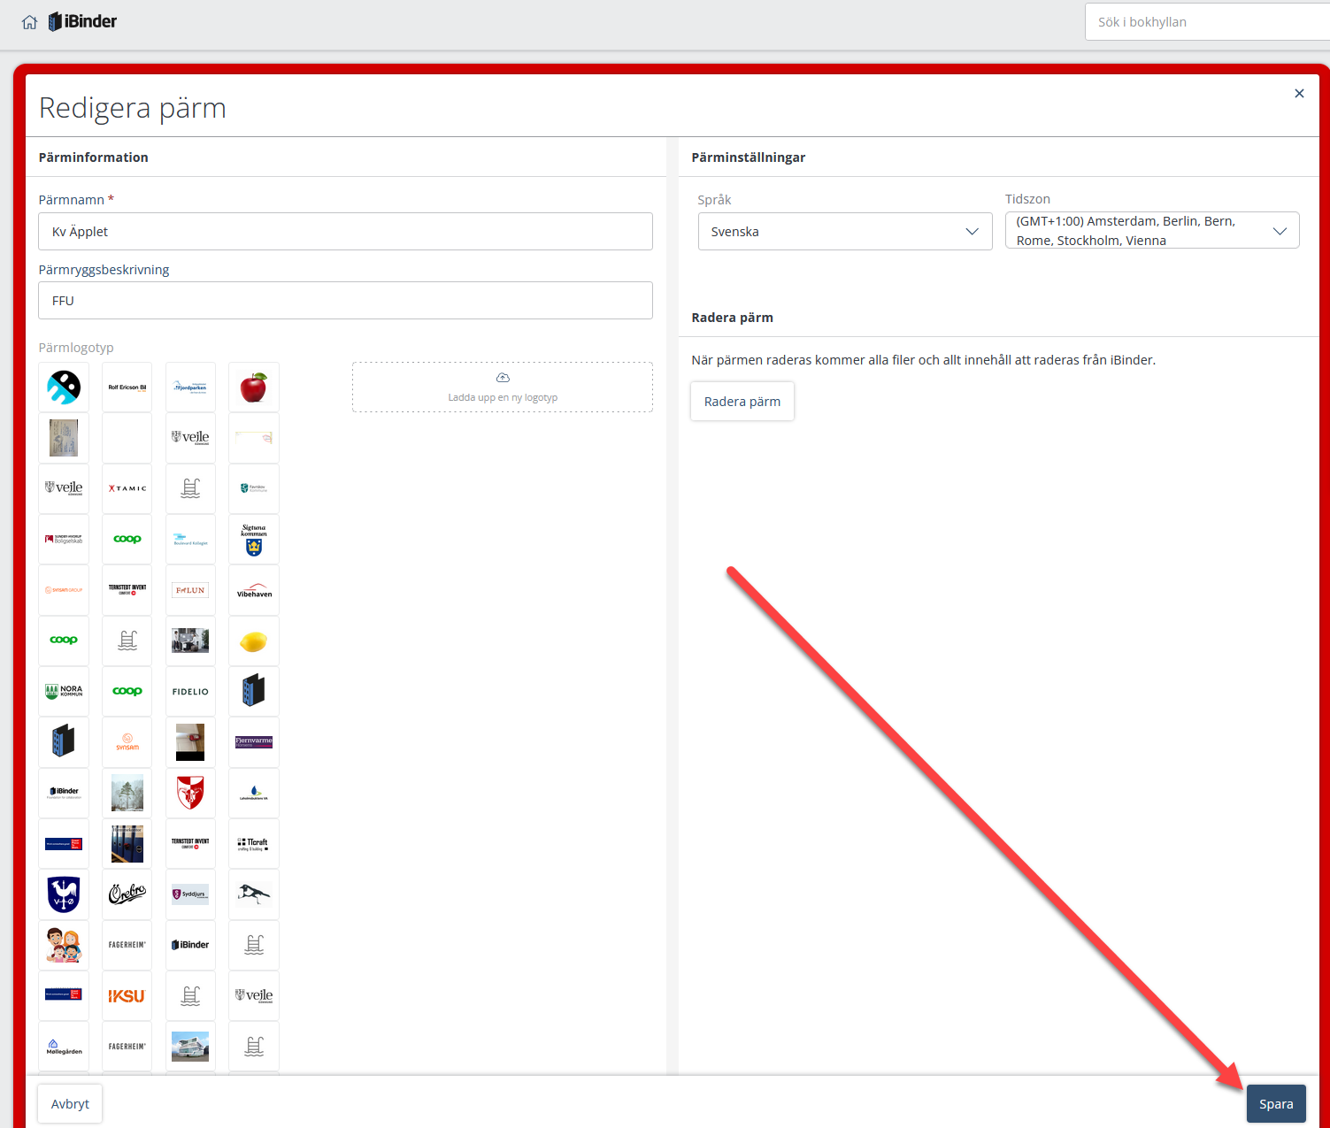Delete binder with Radera pärm button

pos(742,401)
